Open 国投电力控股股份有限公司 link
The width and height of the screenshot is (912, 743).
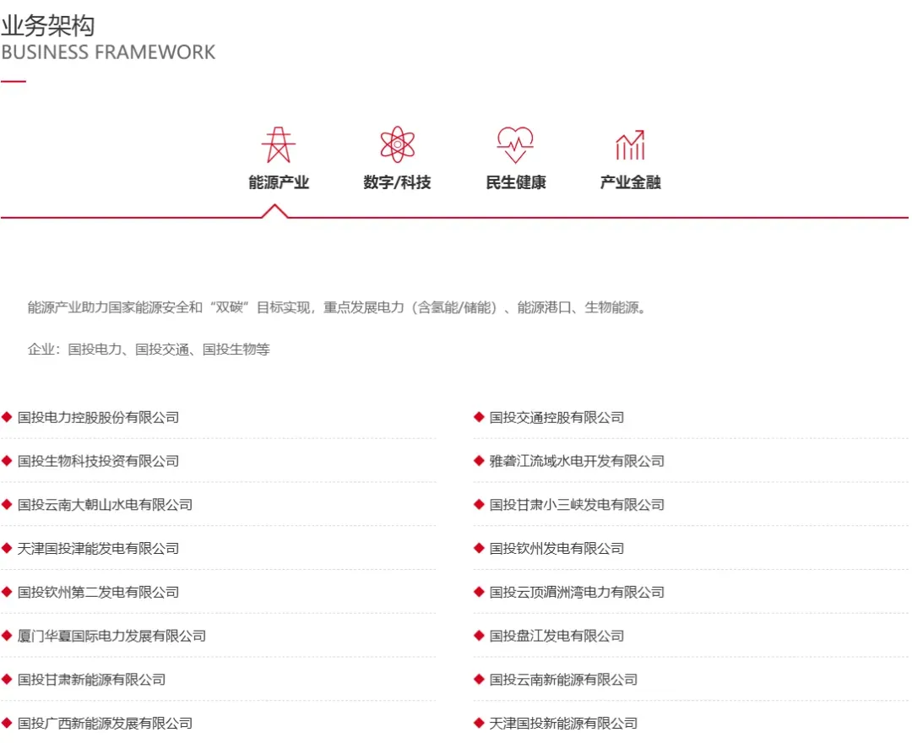point(98,417)
